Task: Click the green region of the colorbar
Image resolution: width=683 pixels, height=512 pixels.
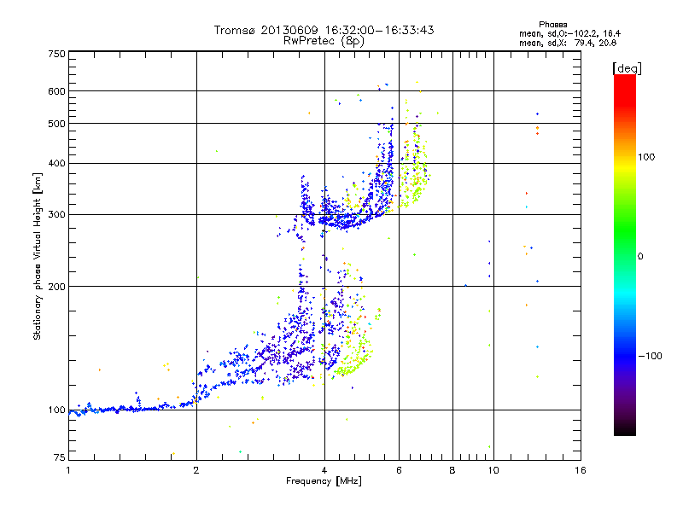Action: pos(625,230)
